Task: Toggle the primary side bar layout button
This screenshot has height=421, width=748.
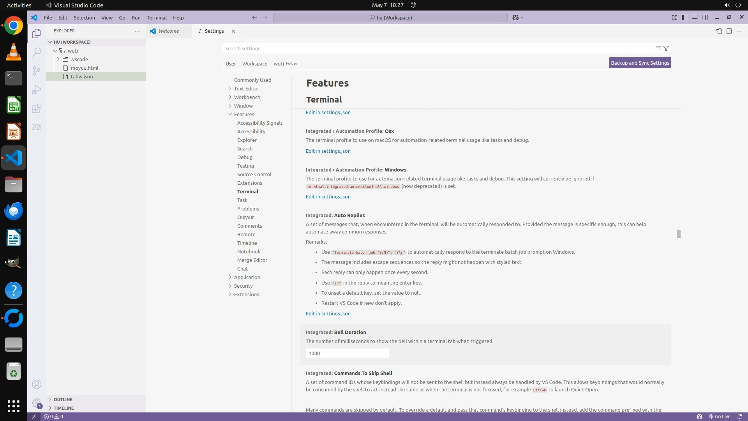Action: [684, 18]
